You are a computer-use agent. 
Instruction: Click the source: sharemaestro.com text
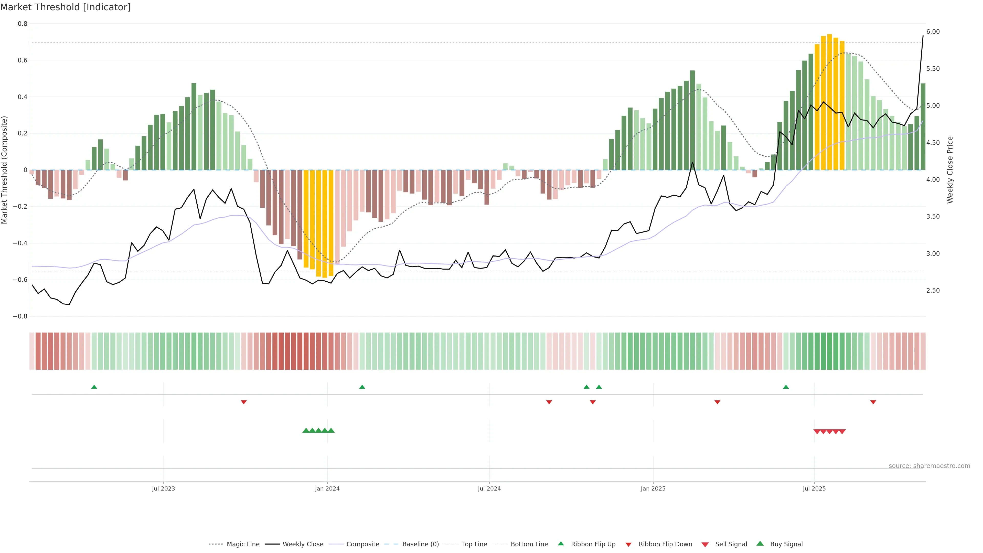929,466
